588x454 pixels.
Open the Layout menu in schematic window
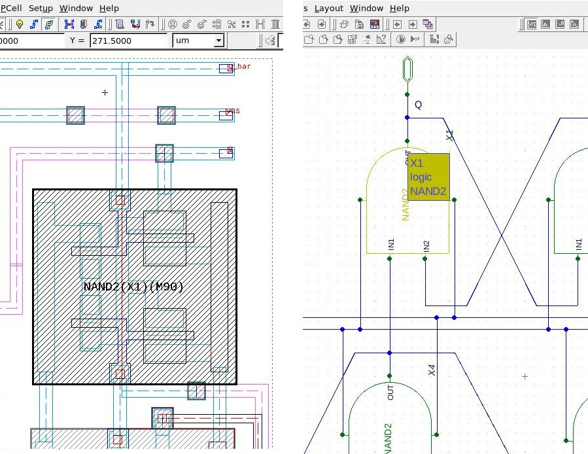(328, 9)
